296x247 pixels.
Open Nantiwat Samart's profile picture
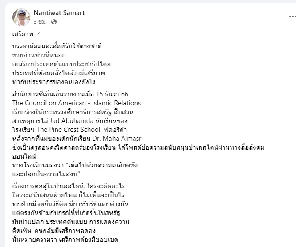pos(21,17)
